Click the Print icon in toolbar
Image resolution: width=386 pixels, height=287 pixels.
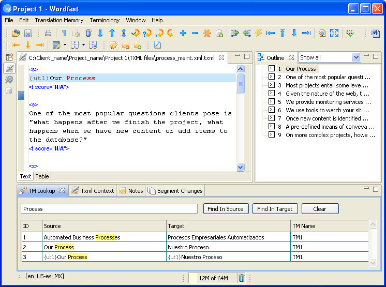48,33
